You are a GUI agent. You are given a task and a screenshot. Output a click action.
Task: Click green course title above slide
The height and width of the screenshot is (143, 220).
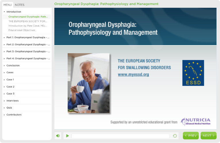pyautogui.click(x=106, y=4)
